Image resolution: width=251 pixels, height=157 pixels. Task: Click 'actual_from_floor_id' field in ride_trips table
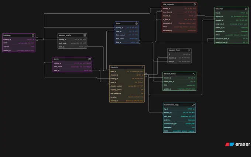pos(231,39)
